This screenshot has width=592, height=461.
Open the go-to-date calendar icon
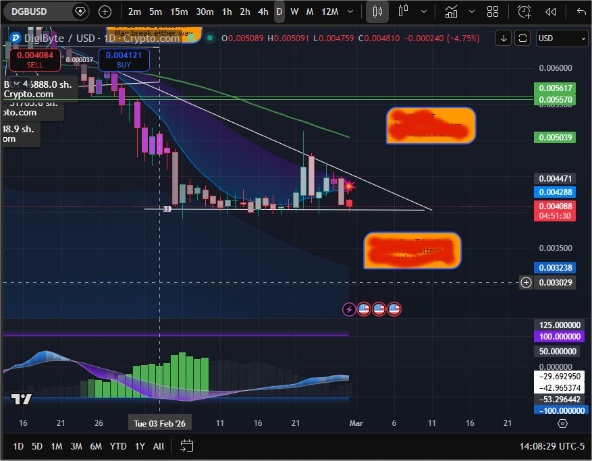[x=186, y=446]
